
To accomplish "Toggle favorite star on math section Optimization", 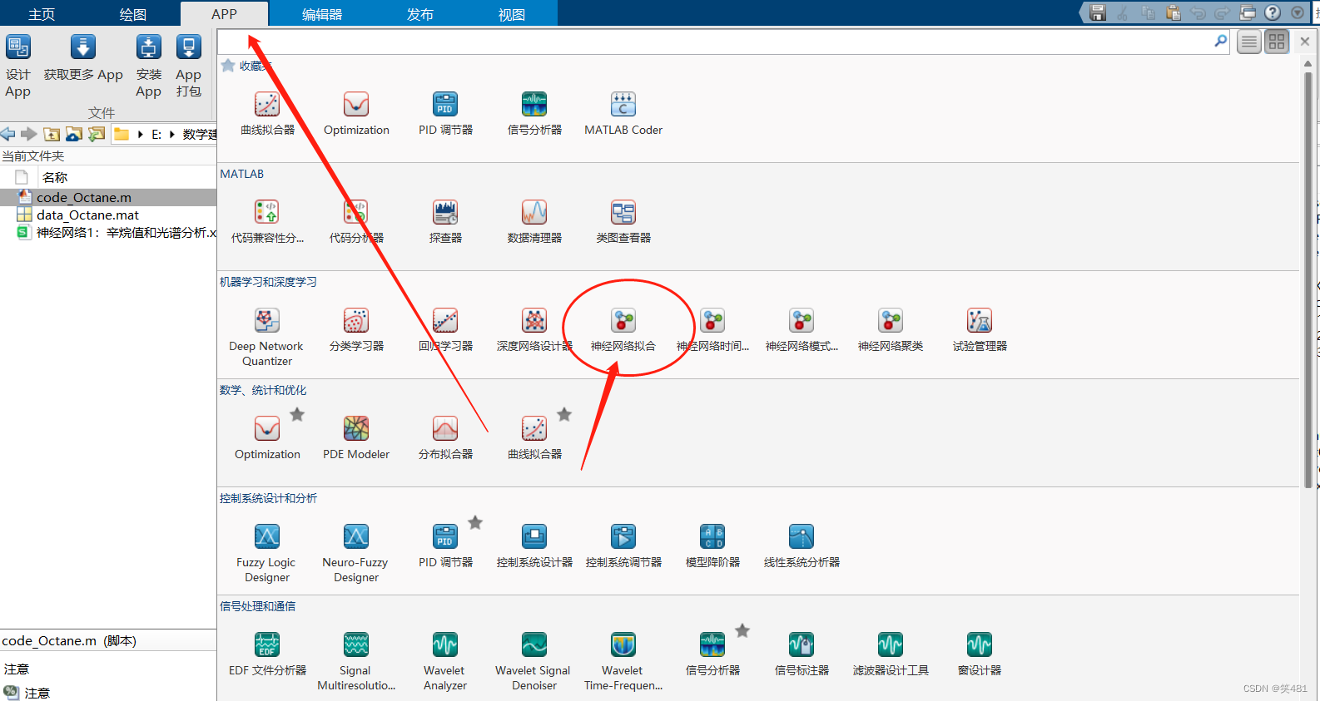I will point(297,414).
